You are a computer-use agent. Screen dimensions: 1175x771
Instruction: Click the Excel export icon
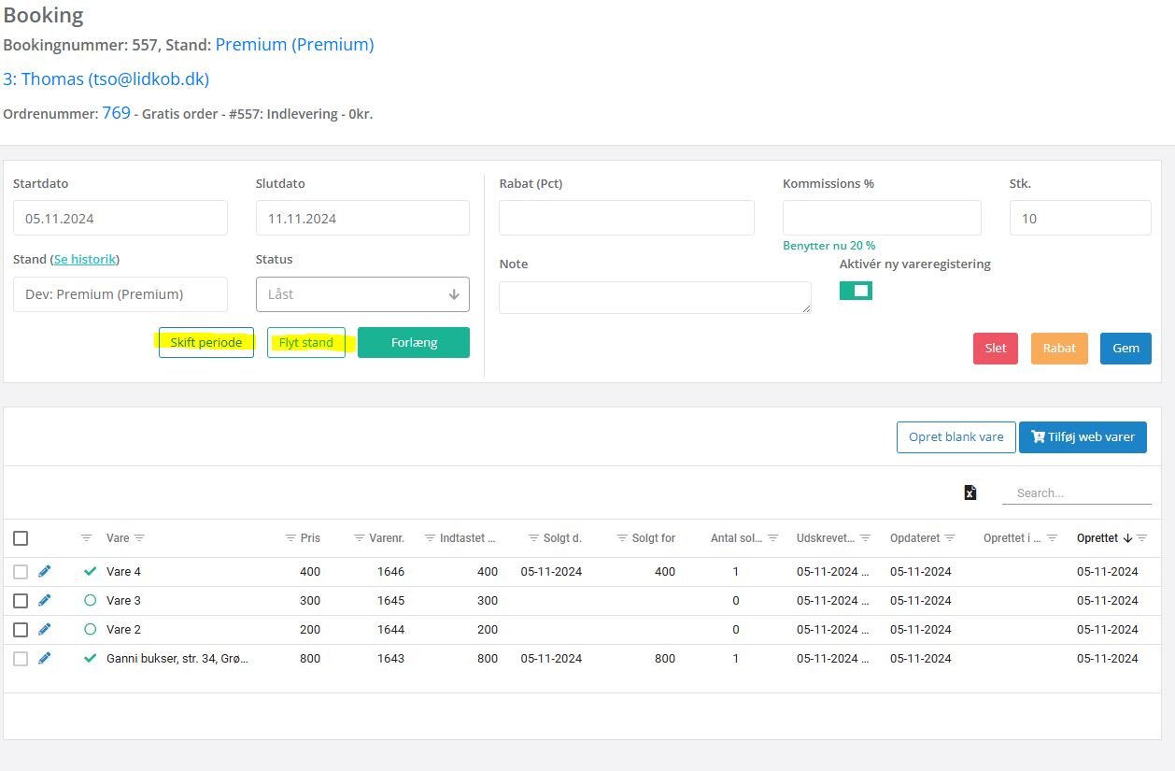(x=970, y=493)
